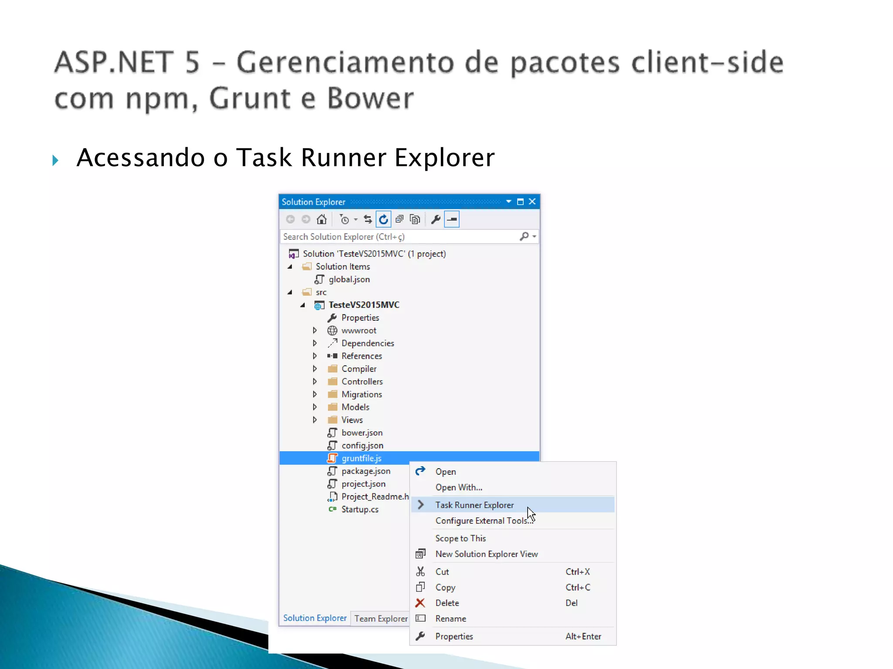Click the Dependencies icon
This screenshot has width=893, height=669.
(332, 343)
